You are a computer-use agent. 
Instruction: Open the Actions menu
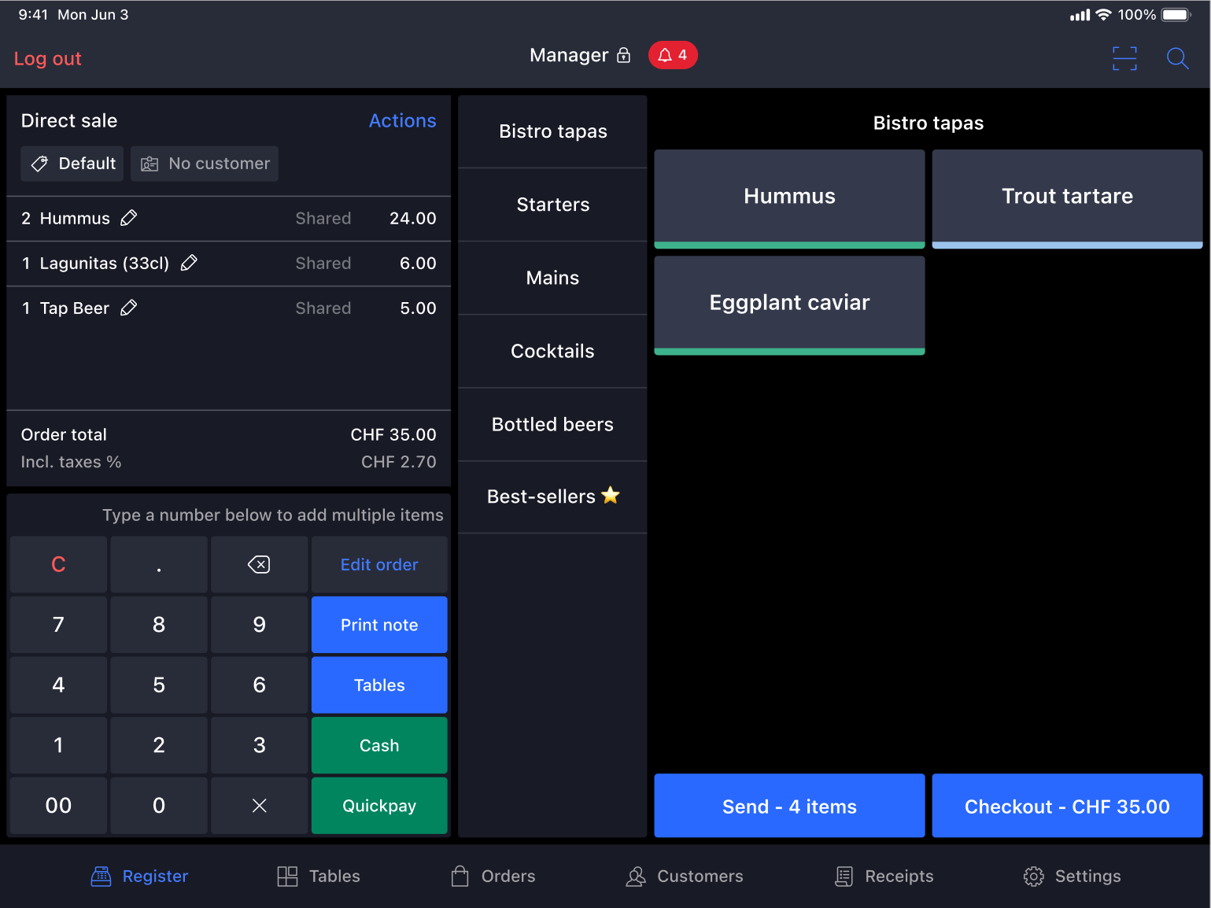click(402, 120)
